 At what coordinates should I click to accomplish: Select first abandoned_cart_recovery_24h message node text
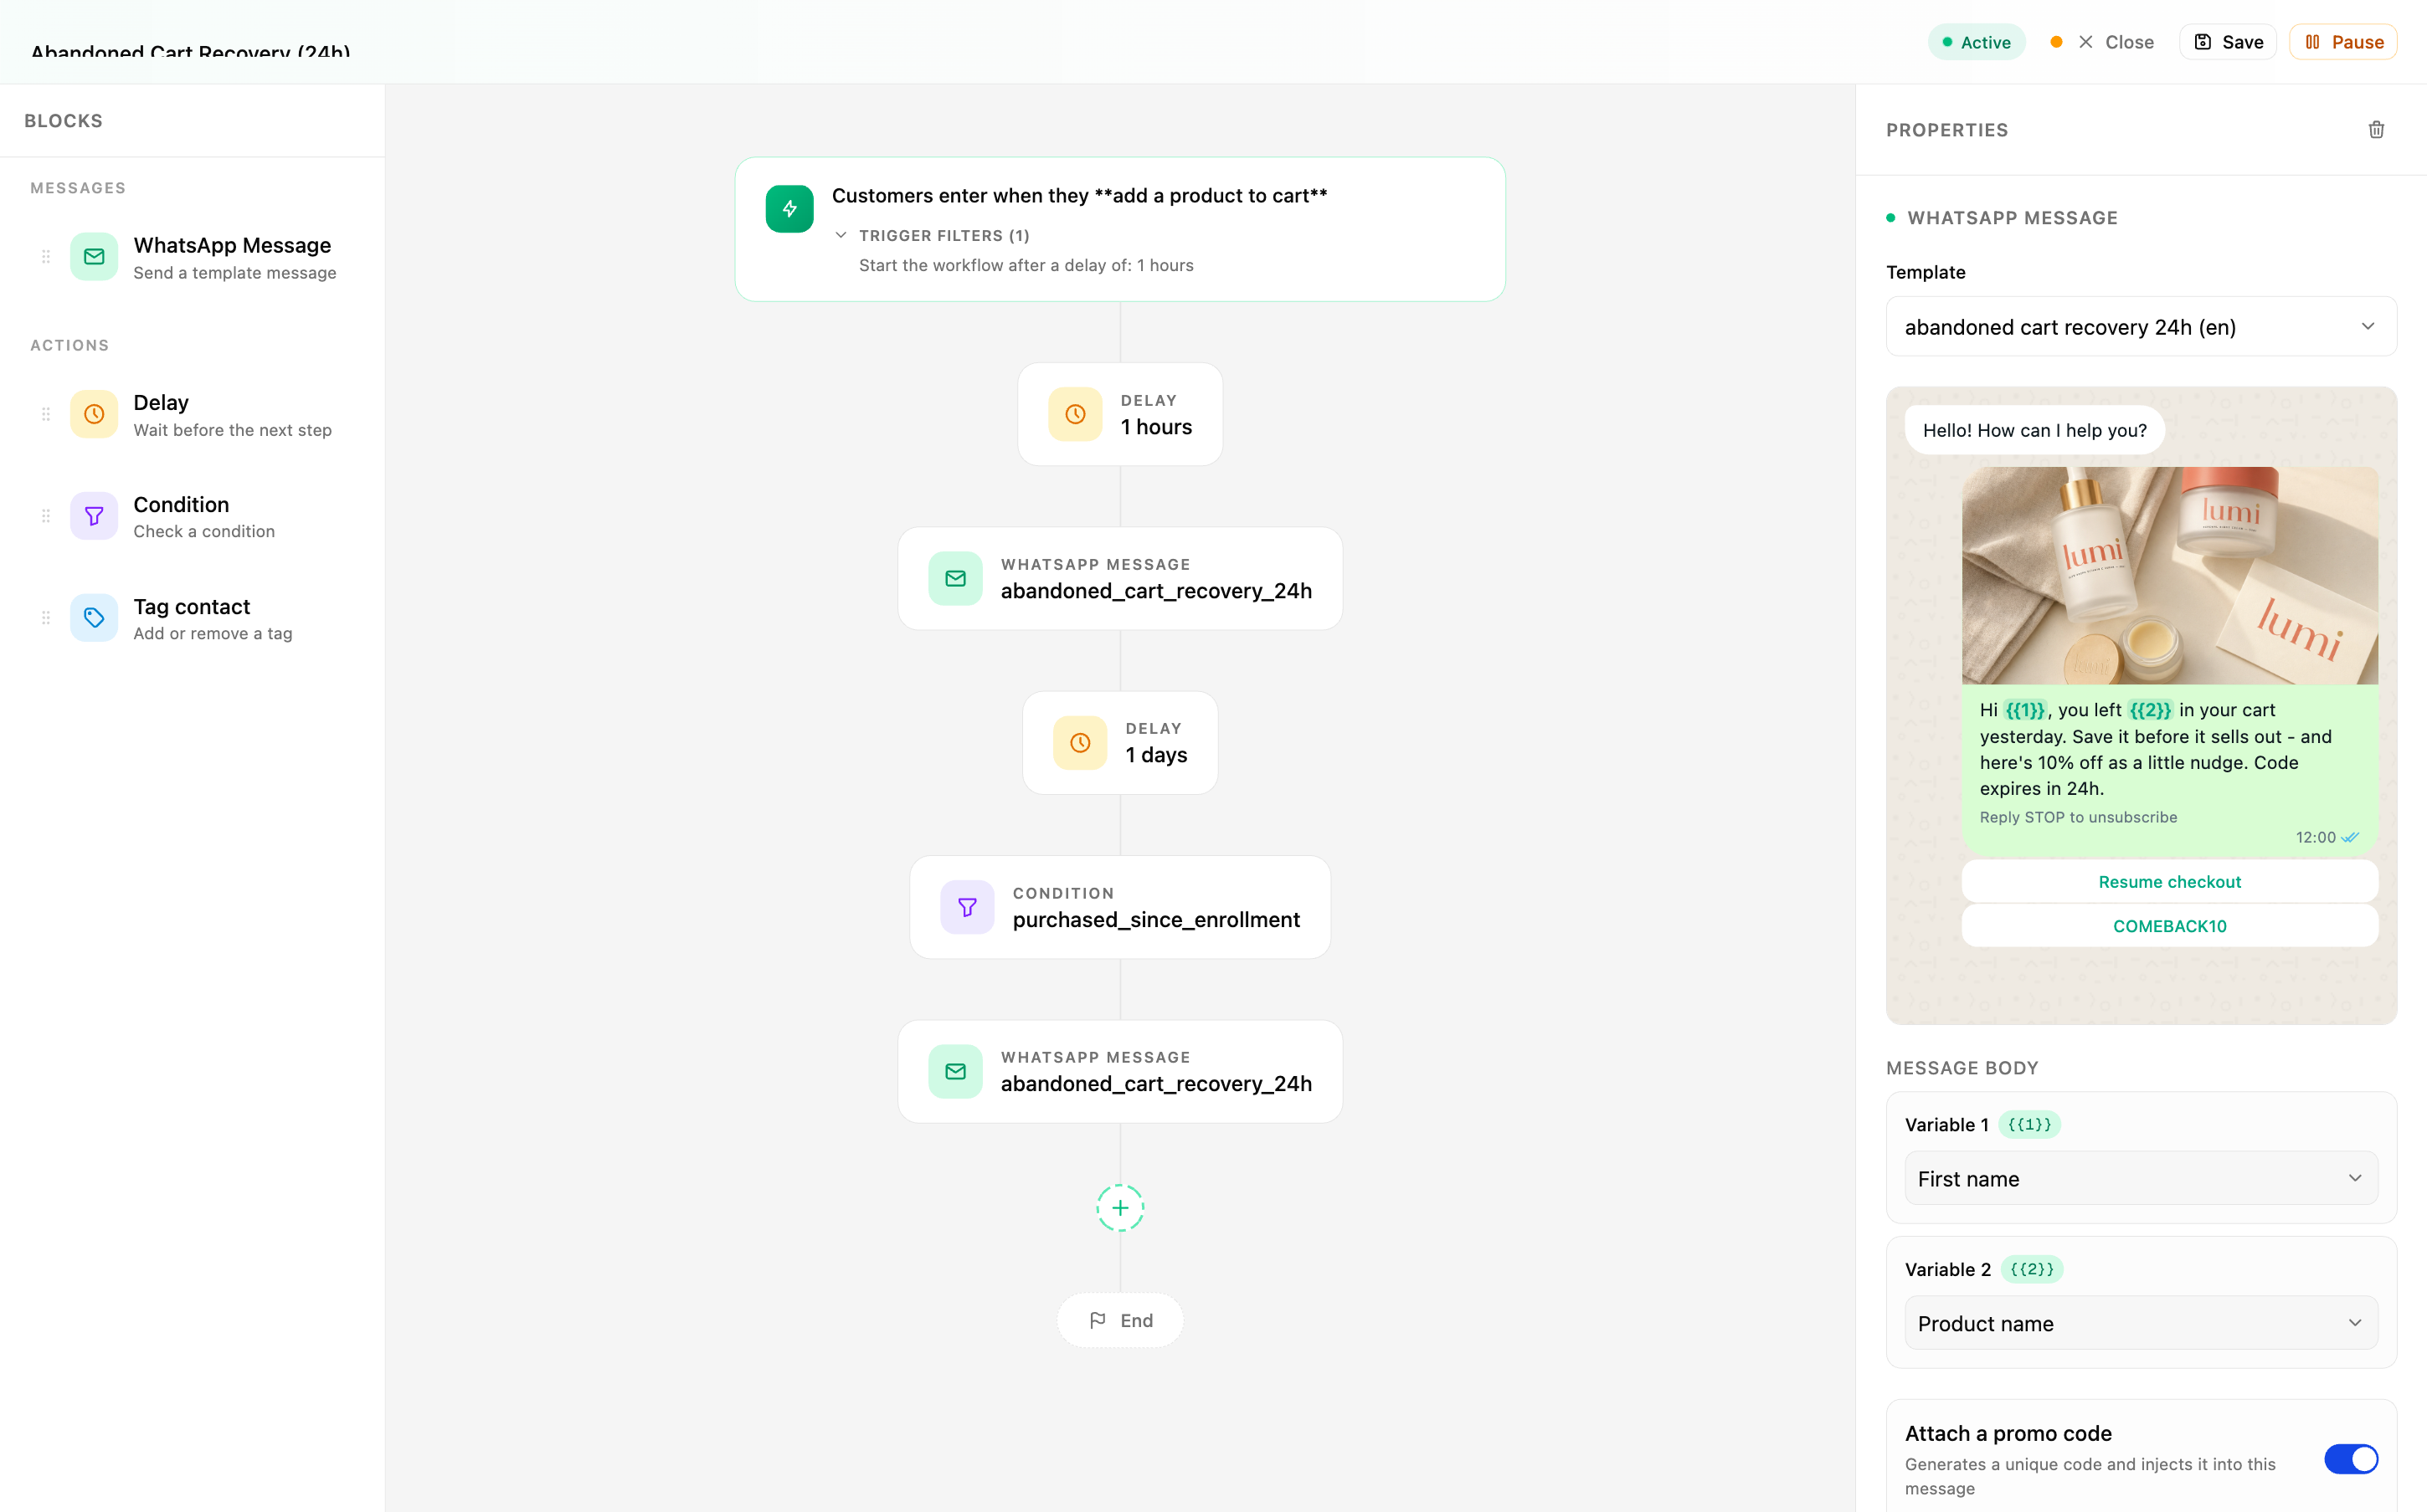(x=1156, y=591)
